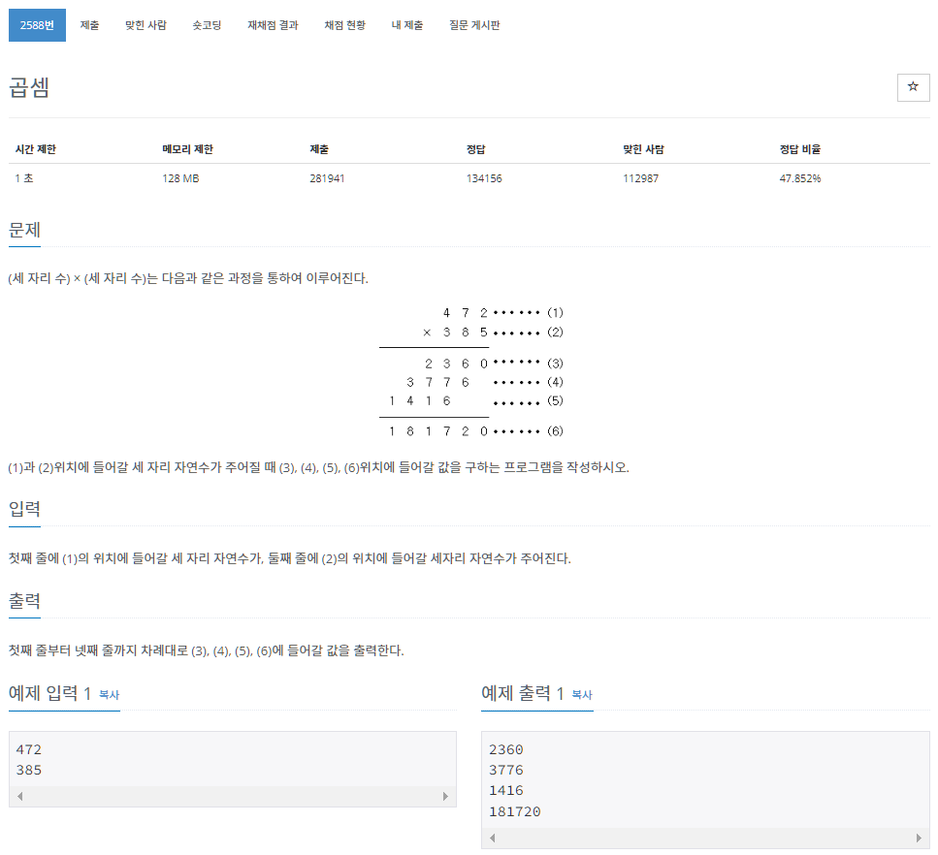
Task: Bookmark the problem with the star icon
Action: point(913,87)
